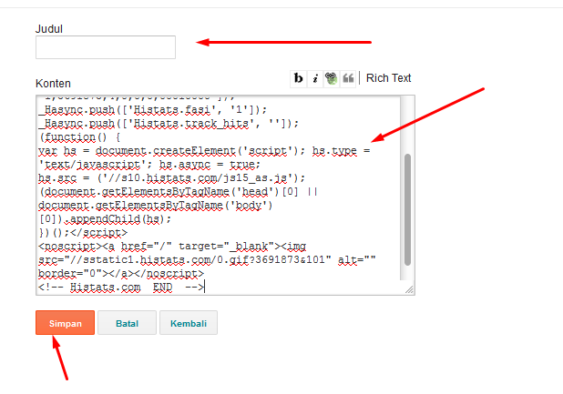Click the "var hs = document.createElement" line
The width and height of the screenshot is (563, 394).
(x=204, y=150)
